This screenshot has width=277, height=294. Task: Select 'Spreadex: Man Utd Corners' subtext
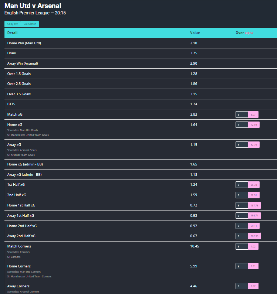tap(24, 272)
